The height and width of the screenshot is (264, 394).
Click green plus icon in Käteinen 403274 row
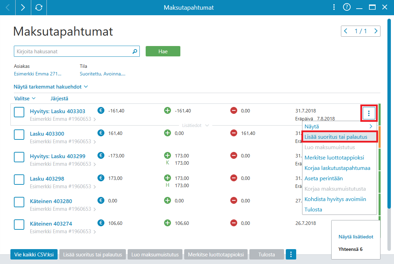click(168, 223)
